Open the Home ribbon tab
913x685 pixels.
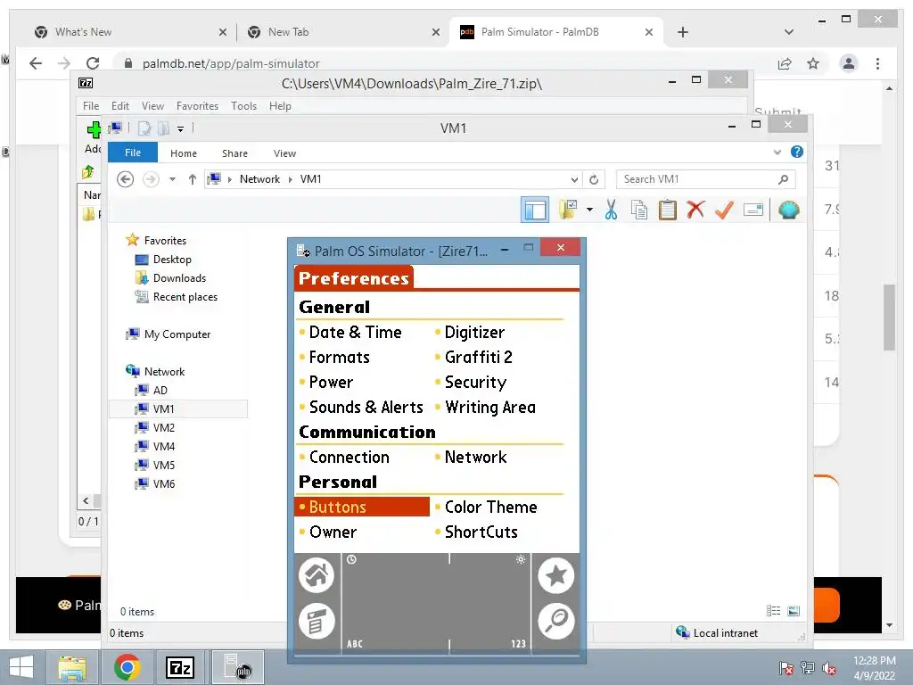pyautogui.click(x=184, y=153)
